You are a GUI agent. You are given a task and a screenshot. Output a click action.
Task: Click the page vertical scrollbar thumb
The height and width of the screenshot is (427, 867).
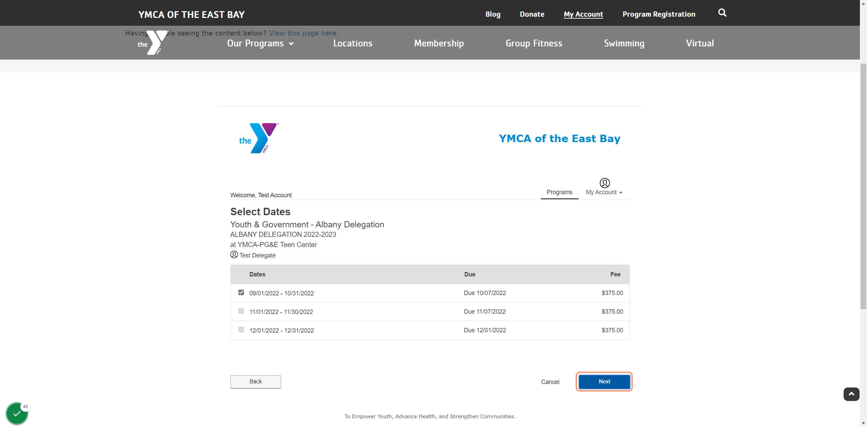pos(863,186)
